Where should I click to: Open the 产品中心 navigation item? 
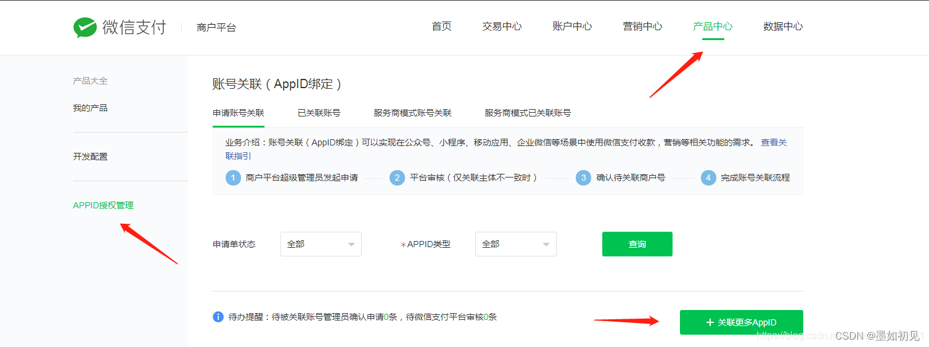point(713,27)
